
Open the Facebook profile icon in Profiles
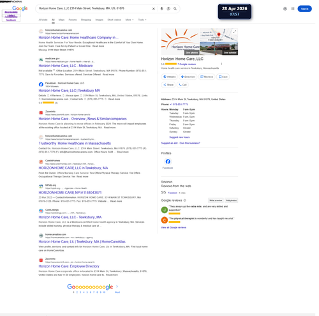(x=168, y=162)
